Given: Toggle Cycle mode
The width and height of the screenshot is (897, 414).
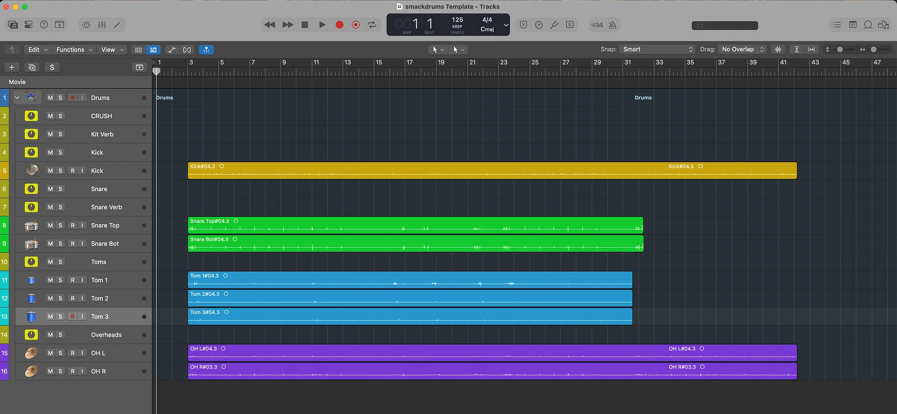Looking at the screenshot, I should [372, 25].
